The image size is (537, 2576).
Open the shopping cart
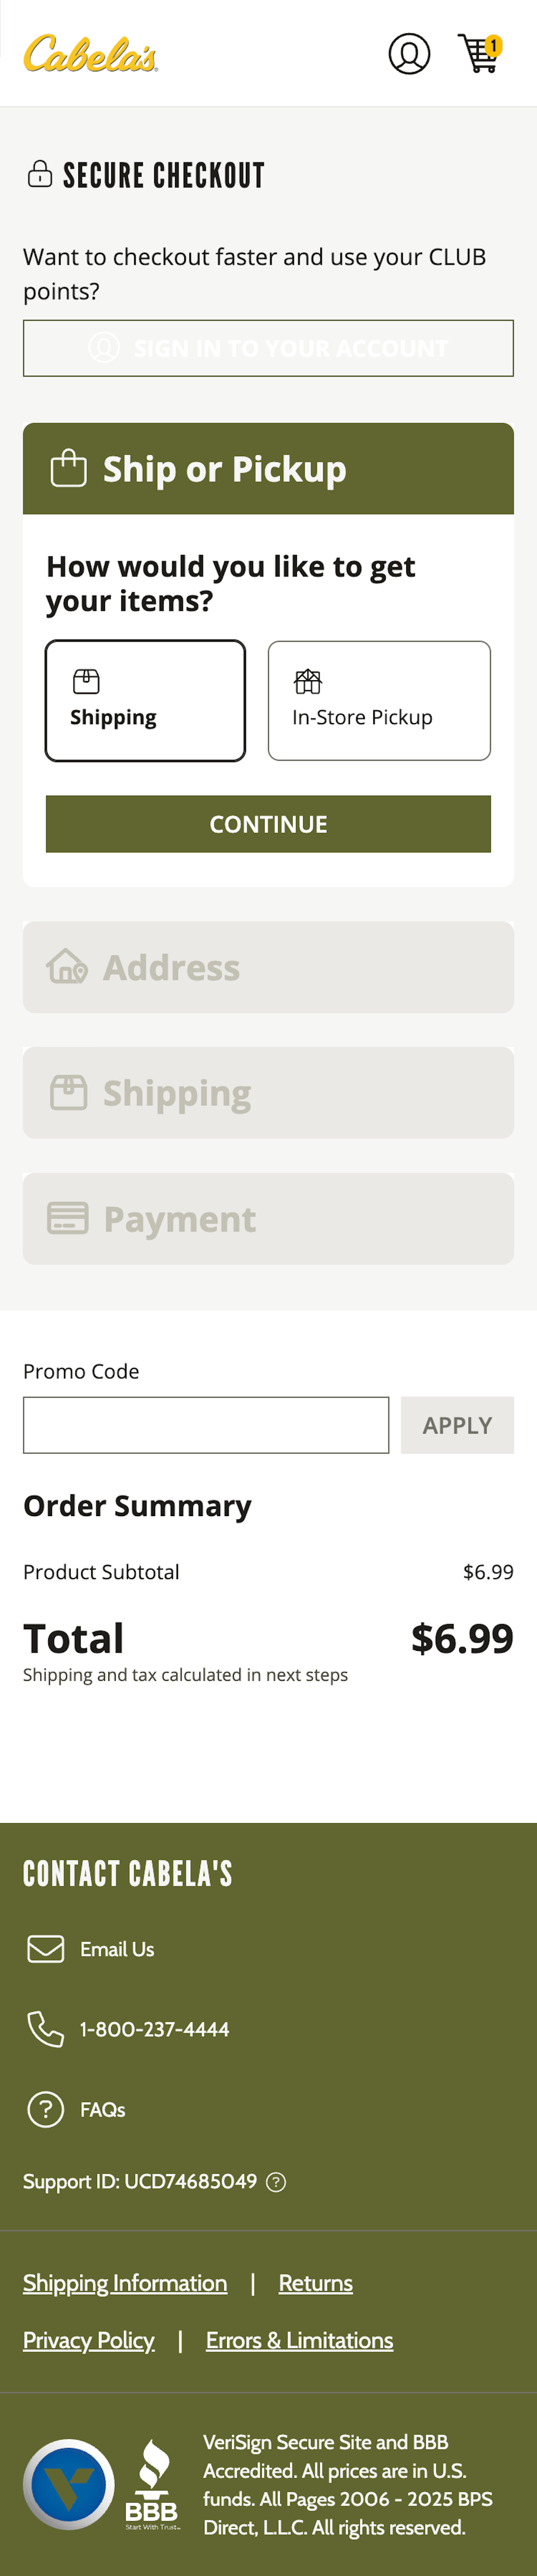click(x=479, y=54)
